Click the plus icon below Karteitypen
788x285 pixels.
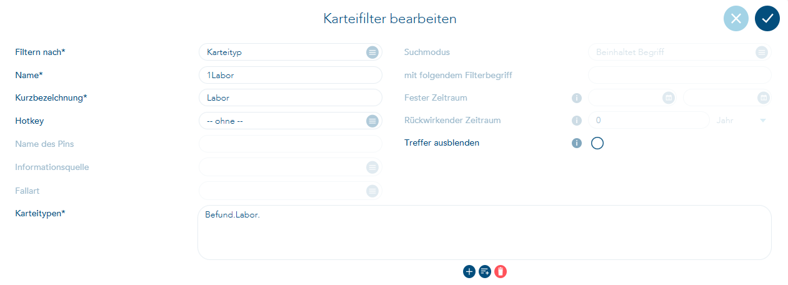click(x=469, y=272)
